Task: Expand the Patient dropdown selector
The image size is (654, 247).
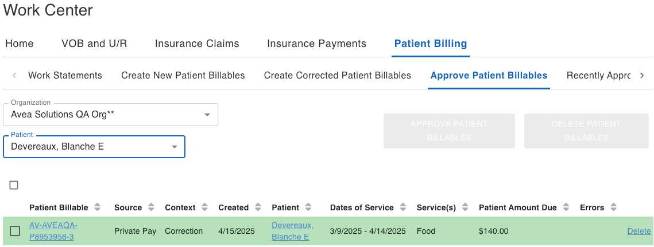Action: click(94, 147)
